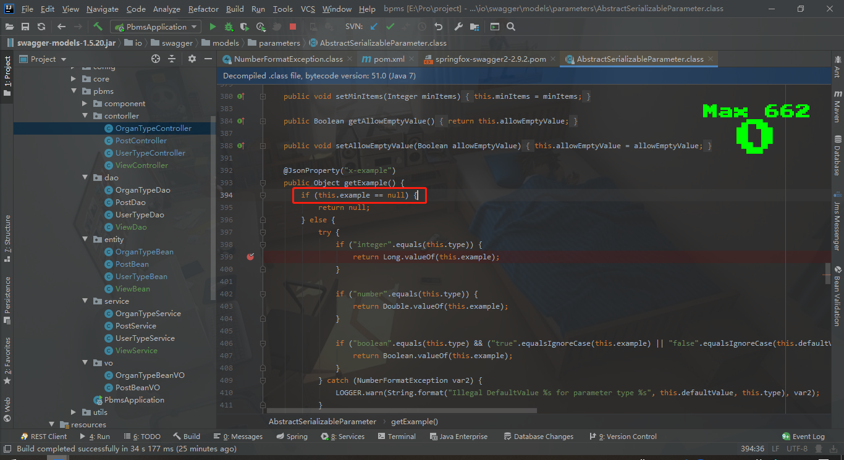Click the rollback undo arrow icon
The width and height of the screenshot is (844, 460).
(438, 27)
